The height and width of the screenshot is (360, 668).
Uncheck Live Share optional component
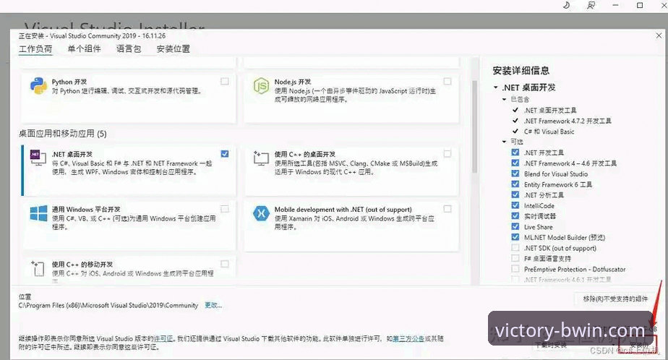515,227
